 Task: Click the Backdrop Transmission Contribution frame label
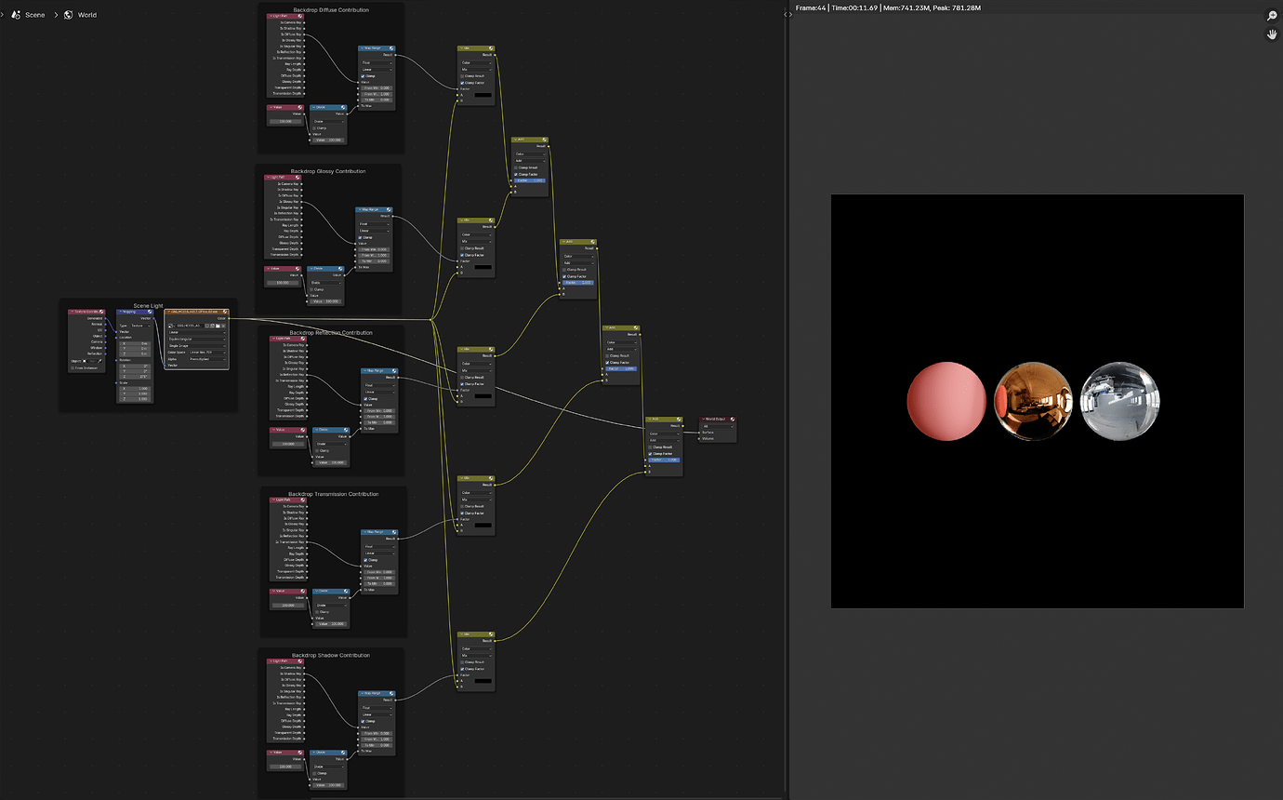pos(334,494)
